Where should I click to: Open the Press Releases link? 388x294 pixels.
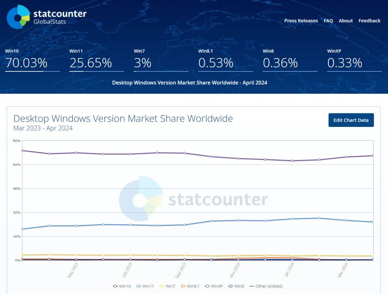coord(301,20)
